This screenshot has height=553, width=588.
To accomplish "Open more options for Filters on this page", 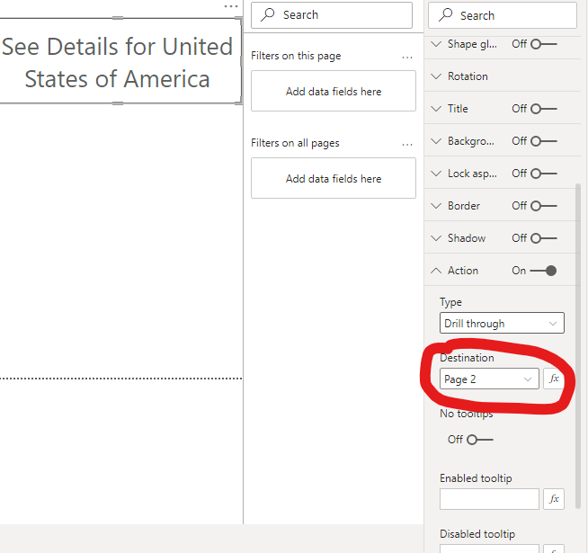I will (x=407, y=57).
